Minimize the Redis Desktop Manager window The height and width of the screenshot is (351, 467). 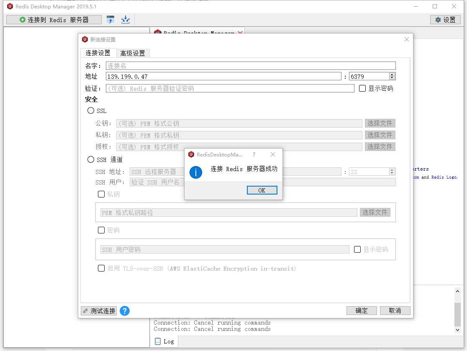(416, 6)
